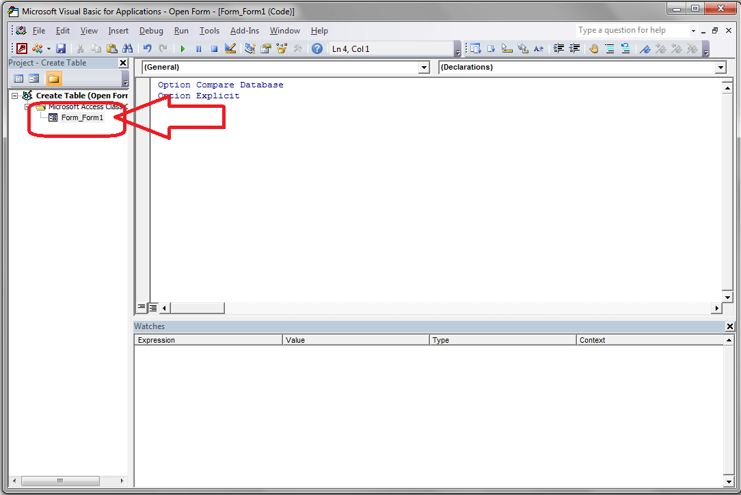Open Visual Basic Help question icon
This screenshot has height=495, width=741.
click(317, 48)
